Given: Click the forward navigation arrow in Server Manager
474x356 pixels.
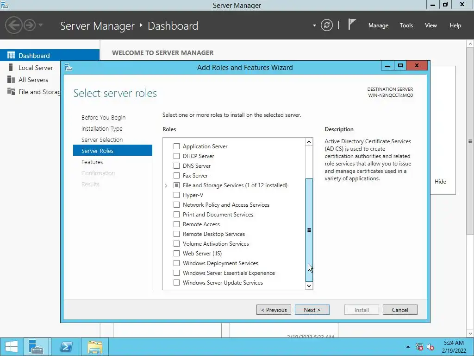Looking at the screenshot, I should click(x=30, y=25).
